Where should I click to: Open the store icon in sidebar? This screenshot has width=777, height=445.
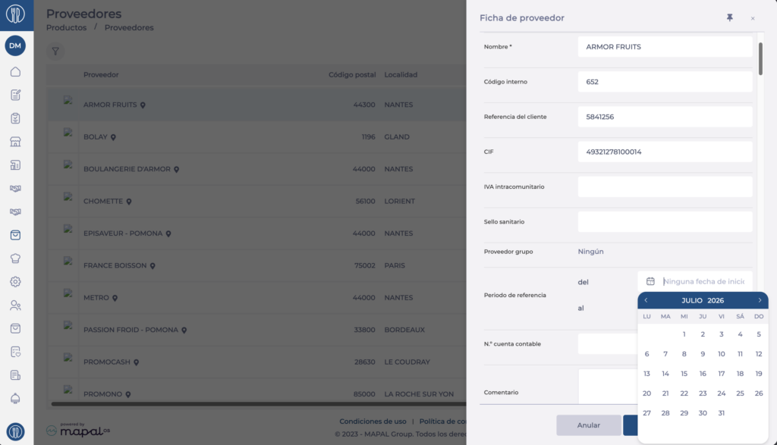[x=15, y=142]
